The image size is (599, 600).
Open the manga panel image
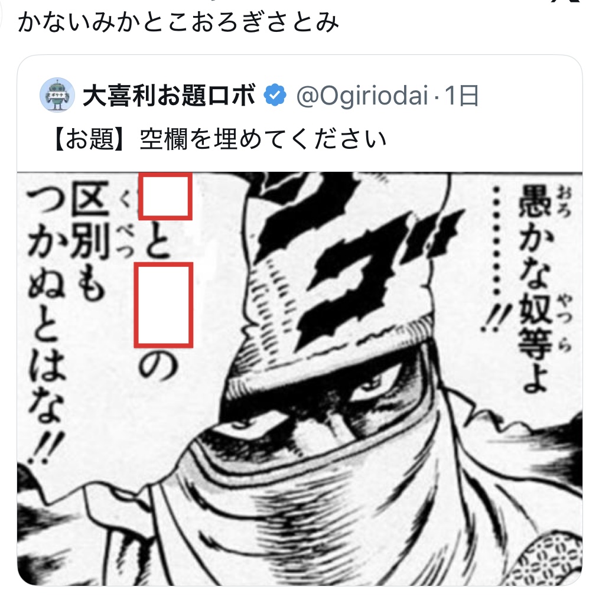[299, 379]
